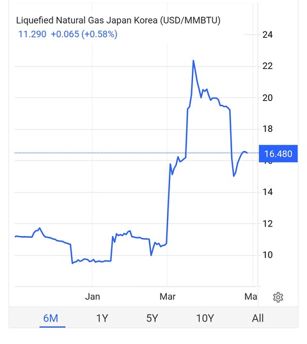Click the 22 price axis label
This screenshot has width=307, height=344.
[267, 66]
